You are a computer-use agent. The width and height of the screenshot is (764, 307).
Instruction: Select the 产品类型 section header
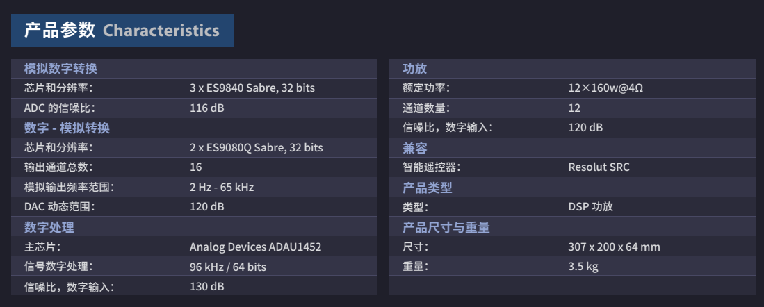tap(428, 188)
